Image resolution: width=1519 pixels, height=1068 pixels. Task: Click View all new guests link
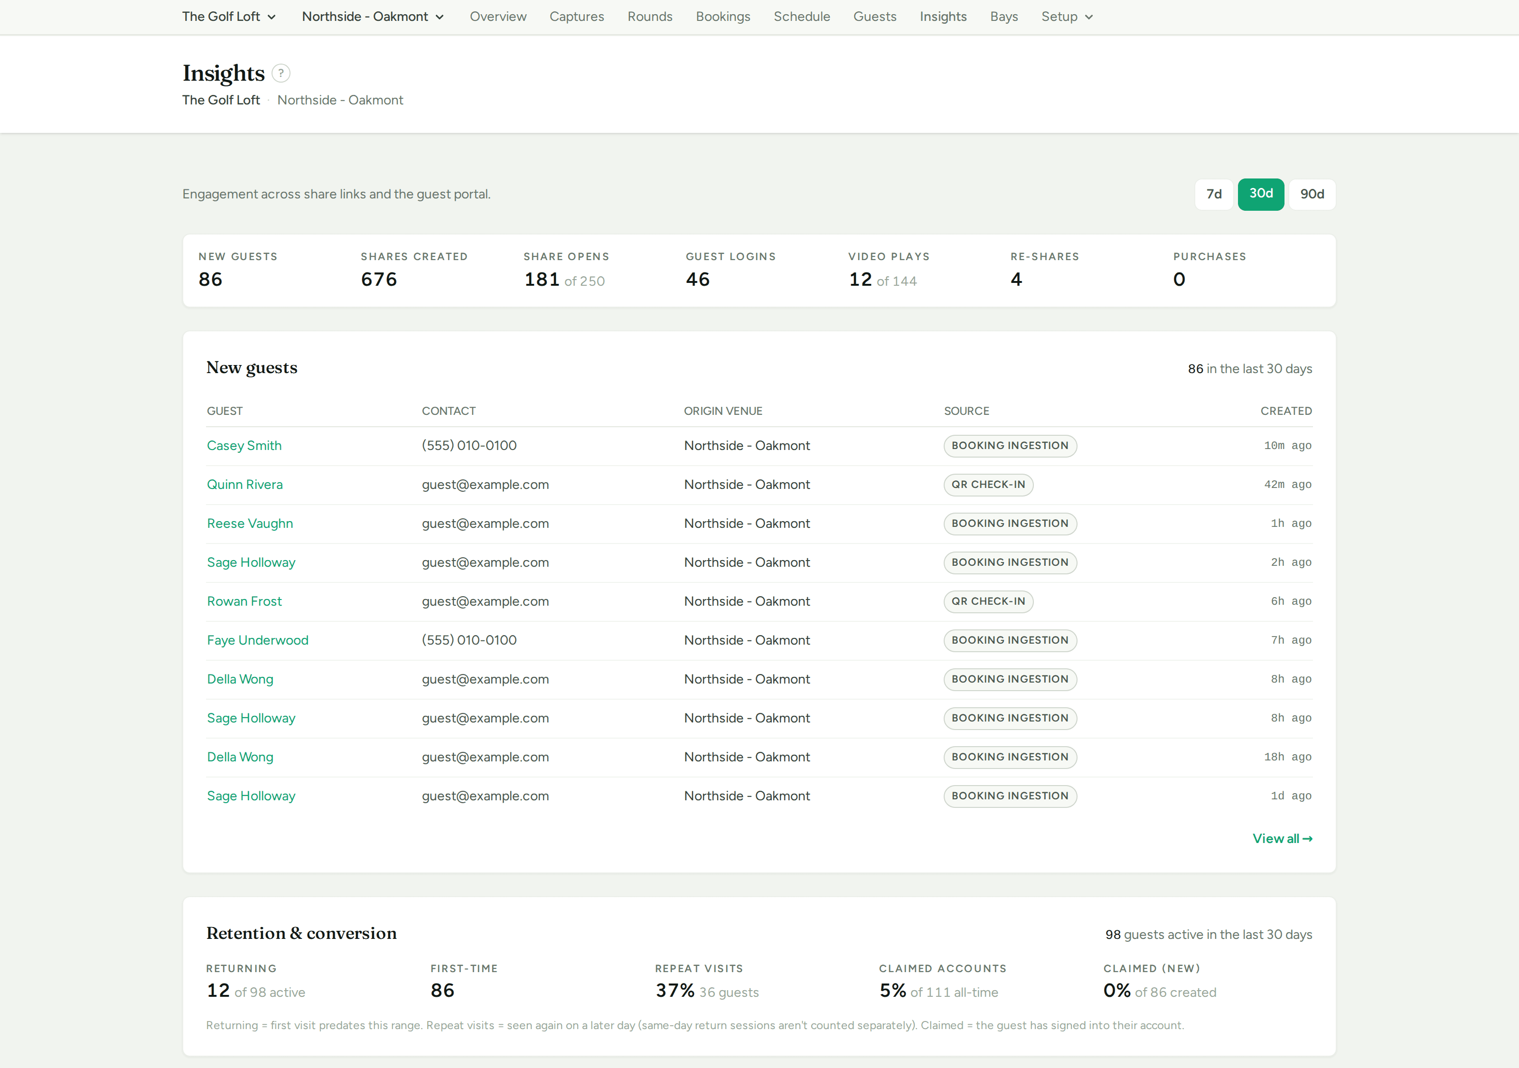tap(1282, 838)
